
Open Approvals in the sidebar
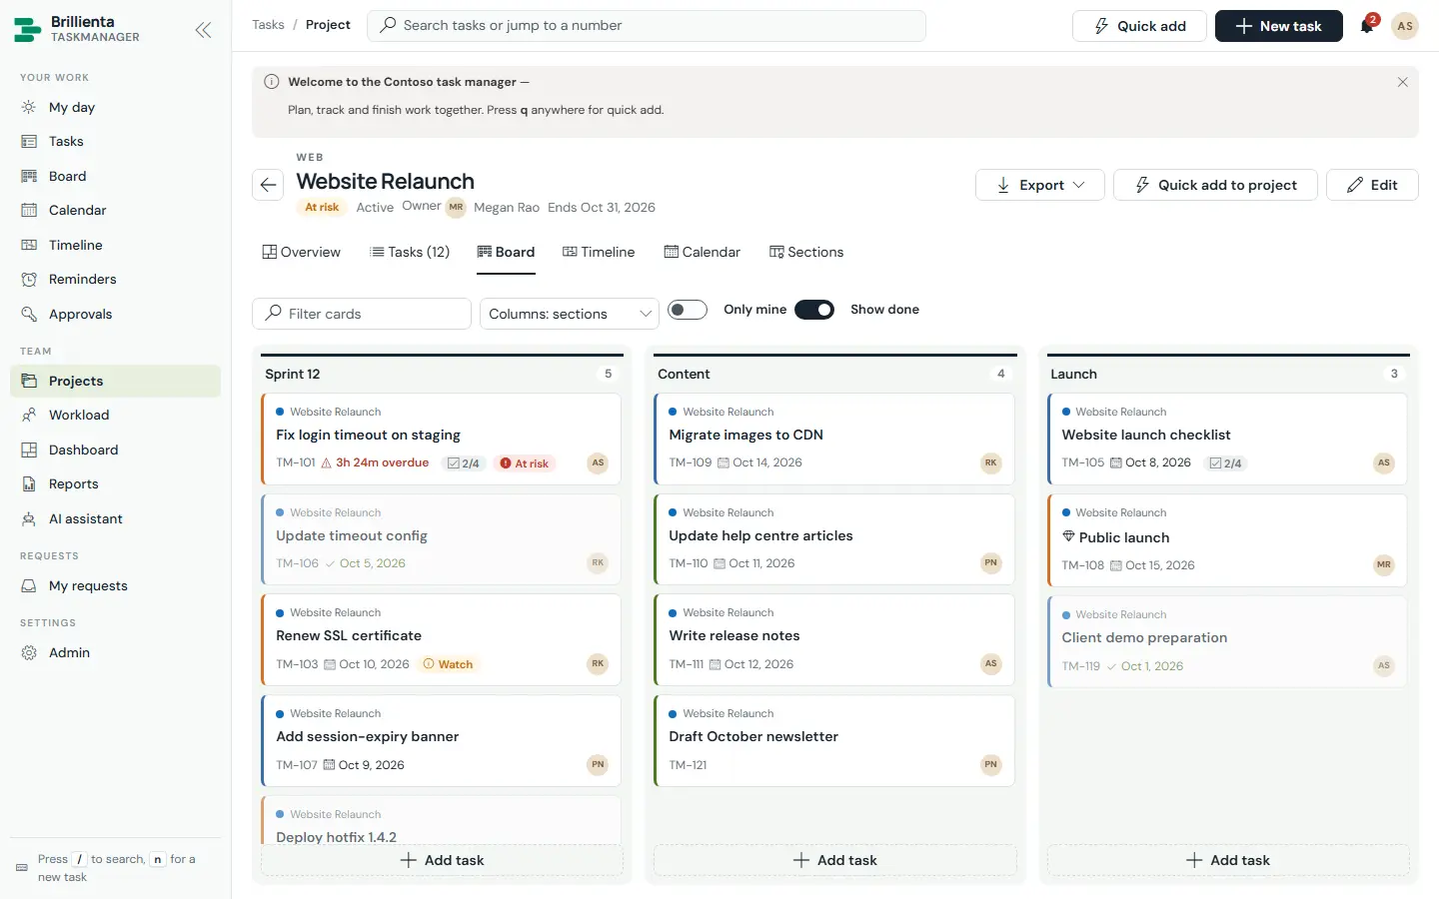115,314
